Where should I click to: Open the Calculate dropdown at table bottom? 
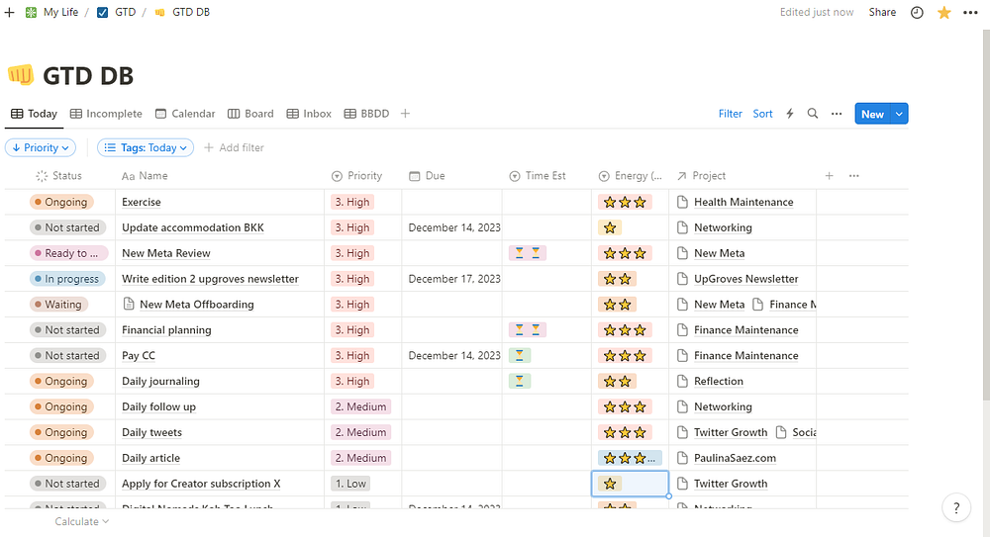click(81, 521)
